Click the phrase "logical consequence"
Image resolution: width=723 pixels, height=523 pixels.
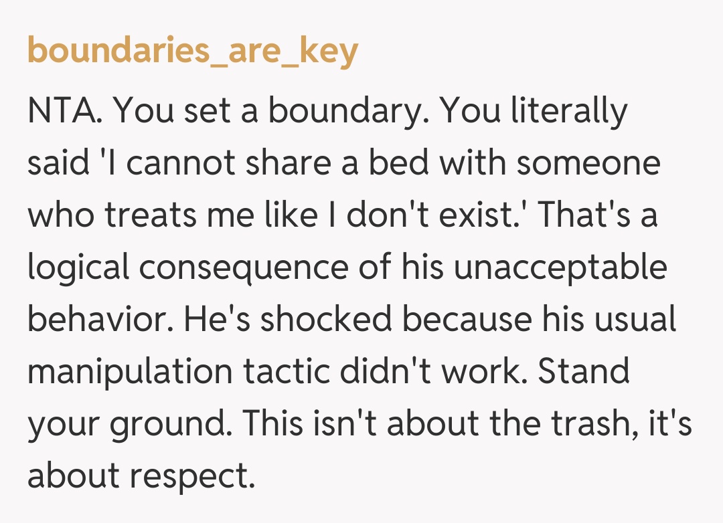pos(185,268)
